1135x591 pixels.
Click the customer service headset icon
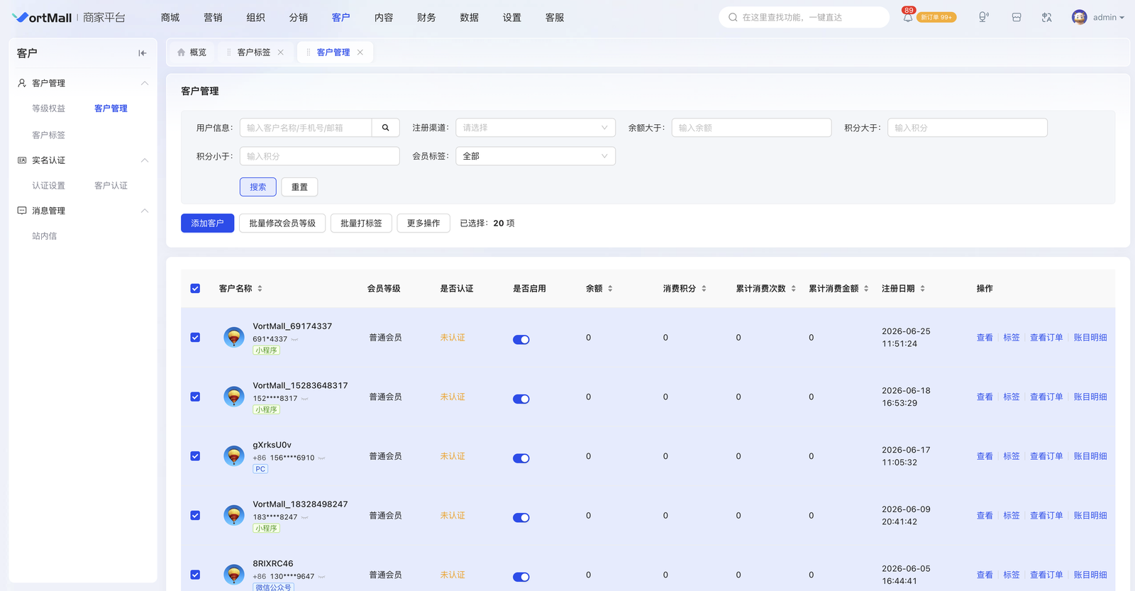984,18
